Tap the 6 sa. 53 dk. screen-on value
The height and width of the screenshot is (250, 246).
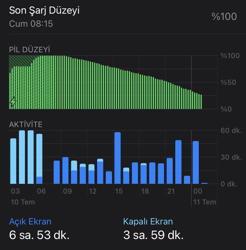pos(40,235)
